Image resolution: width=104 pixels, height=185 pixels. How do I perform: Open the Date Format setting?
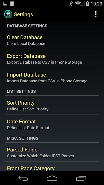(52, 124)
